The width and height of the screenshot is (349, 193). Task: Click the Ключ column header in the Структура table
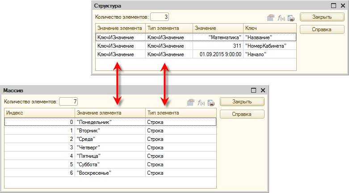tap(270, 28)
